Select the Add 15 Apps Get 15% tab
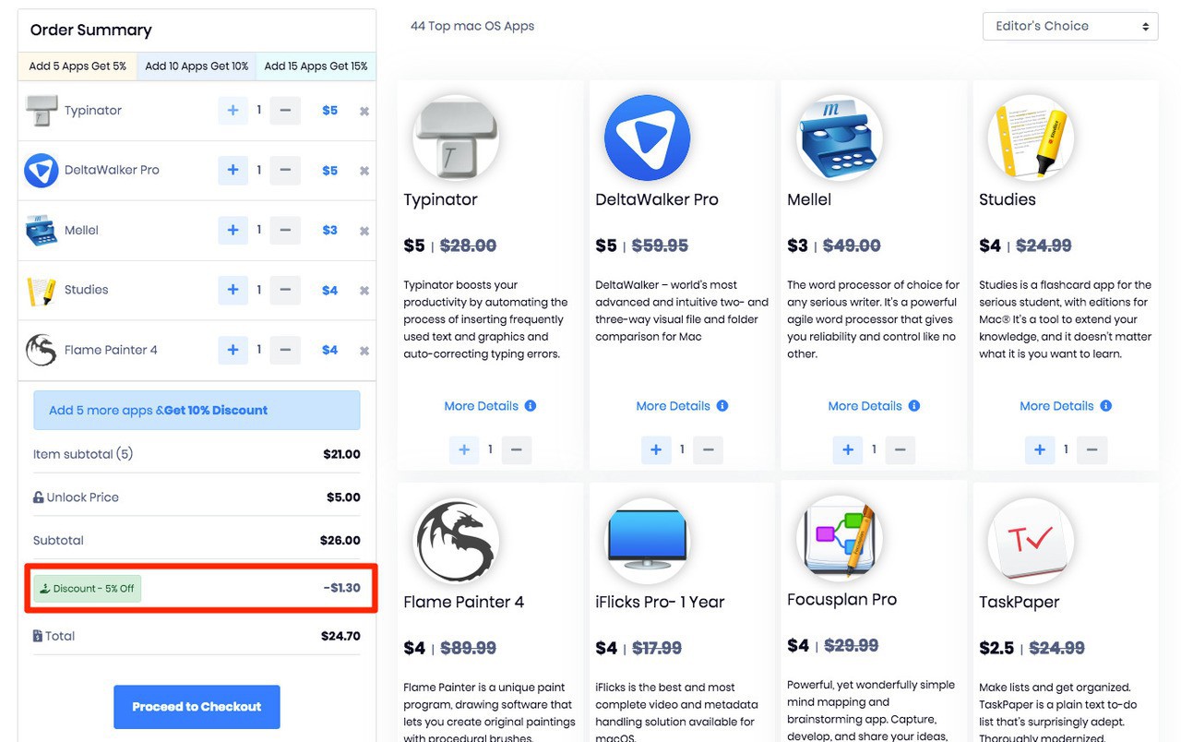The height and width of the screenshot is (742, 1181). (x=316, y=66)
